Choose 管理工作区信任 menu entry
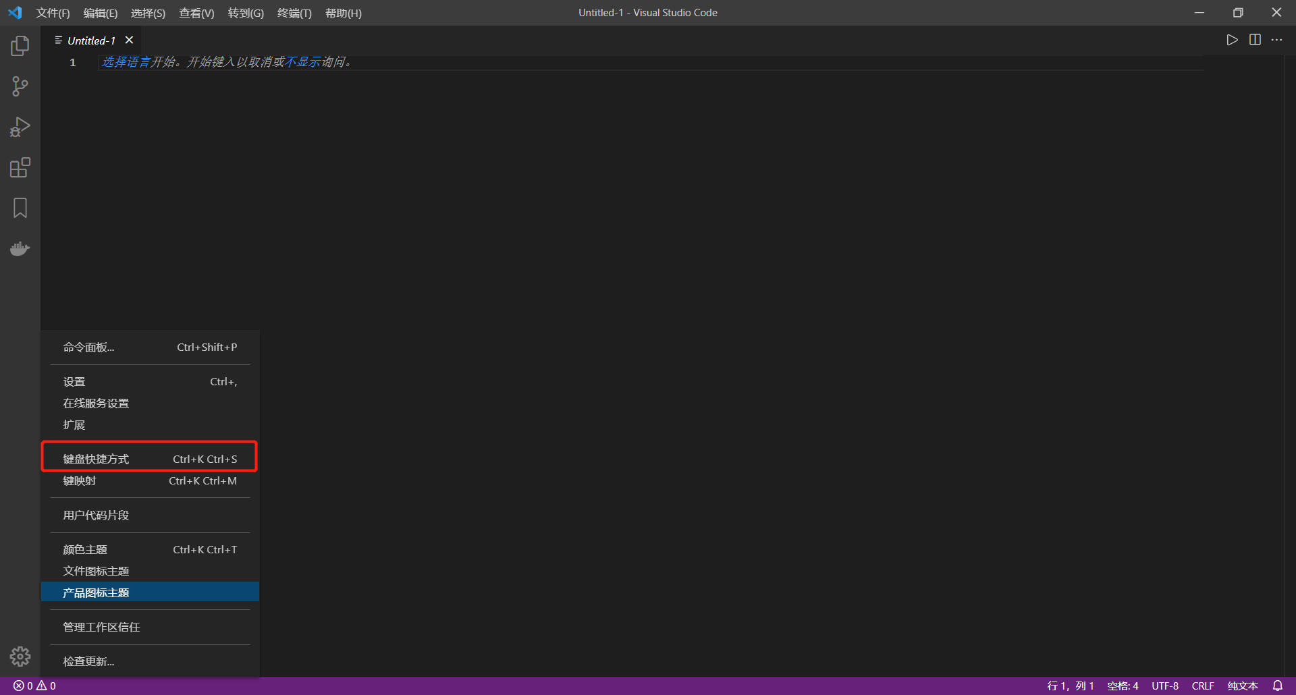This screenshot has height=695, width=1296. coord(150,628)
